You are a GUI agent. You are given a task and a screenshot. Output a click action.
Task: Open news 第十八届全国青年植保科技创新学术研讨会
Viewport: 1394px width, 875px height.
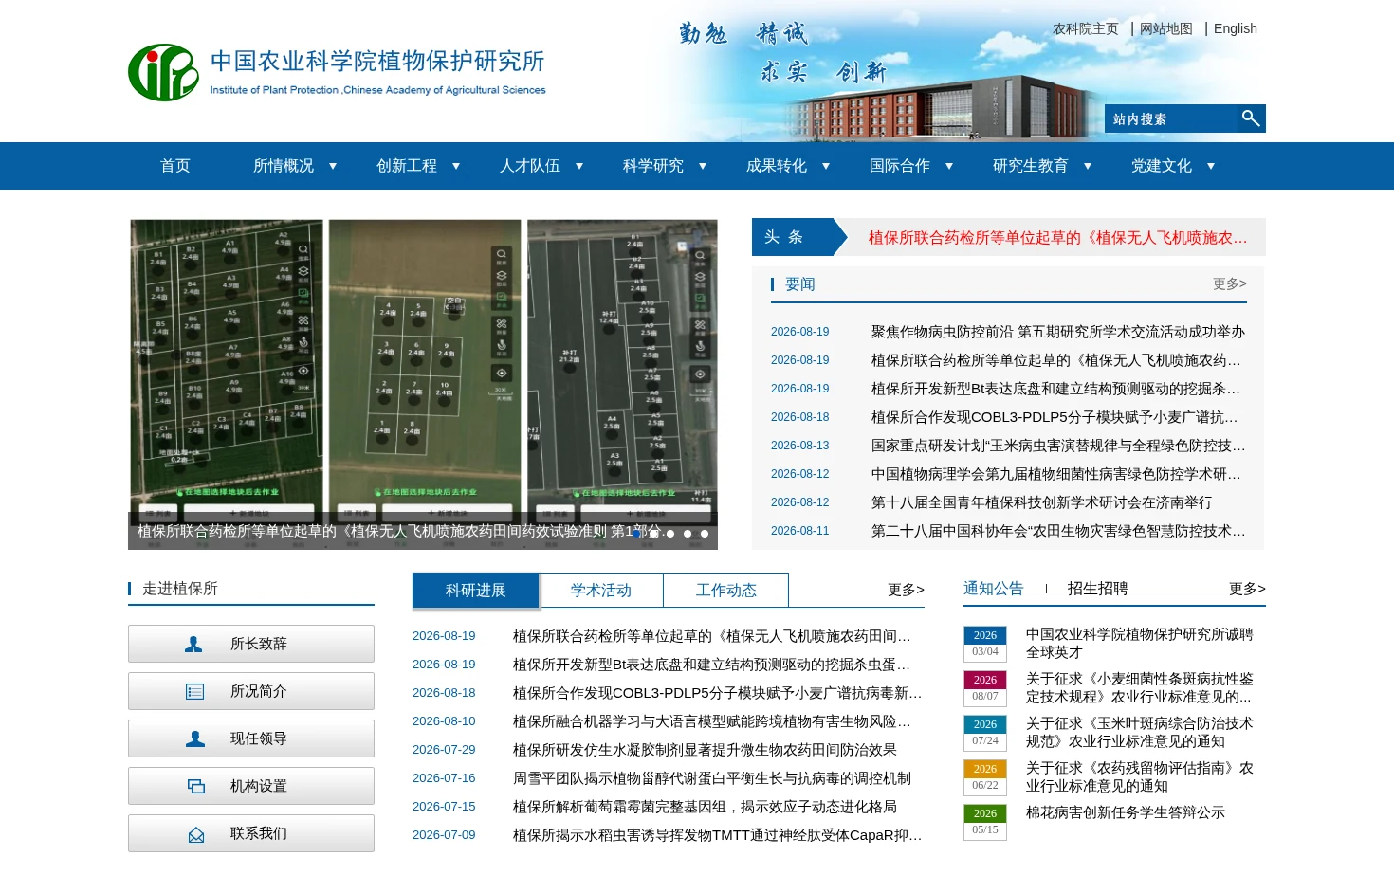pos(1042,502)
